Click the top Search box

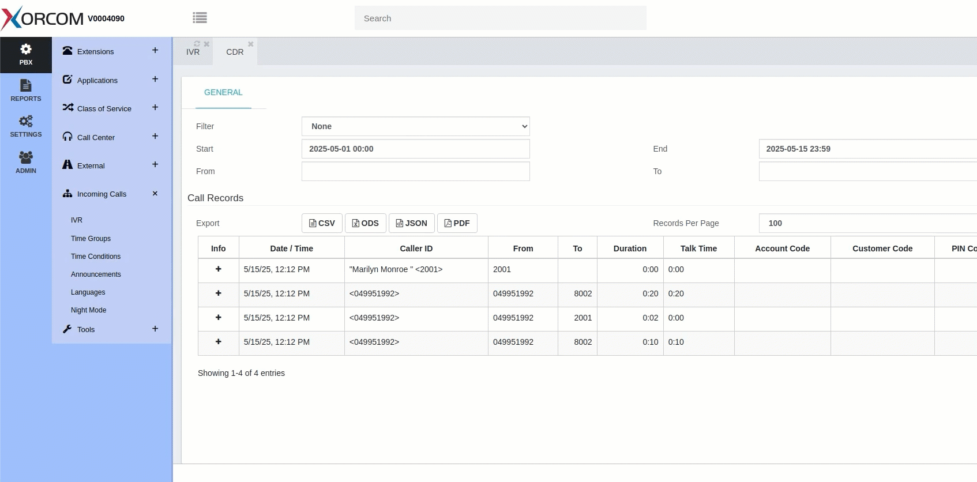coord(500,18)
